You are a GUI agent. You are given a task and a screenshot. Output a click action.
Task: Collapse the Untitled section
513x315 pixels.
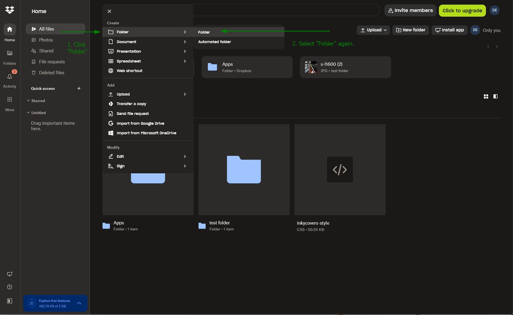[28, 113]
